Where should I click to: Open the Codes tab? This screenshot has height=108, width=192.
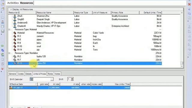[21, 74]
